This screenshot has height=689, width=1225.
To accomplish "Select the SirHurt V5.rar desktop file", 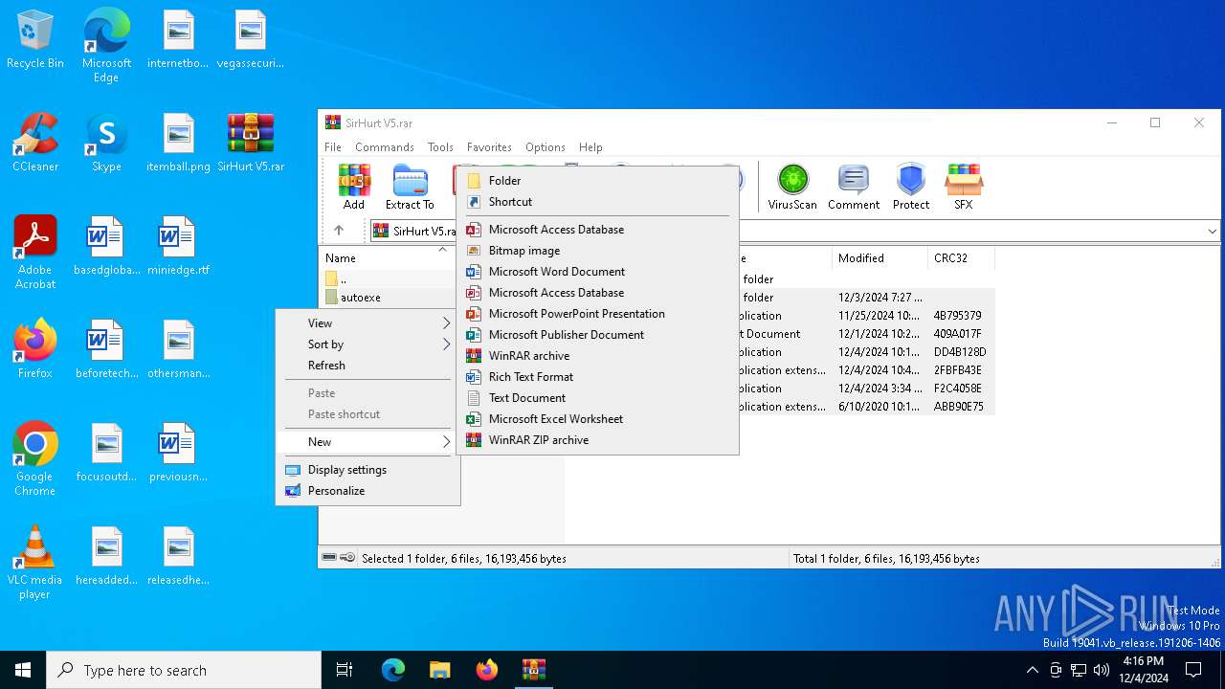I will coord(251,143).
